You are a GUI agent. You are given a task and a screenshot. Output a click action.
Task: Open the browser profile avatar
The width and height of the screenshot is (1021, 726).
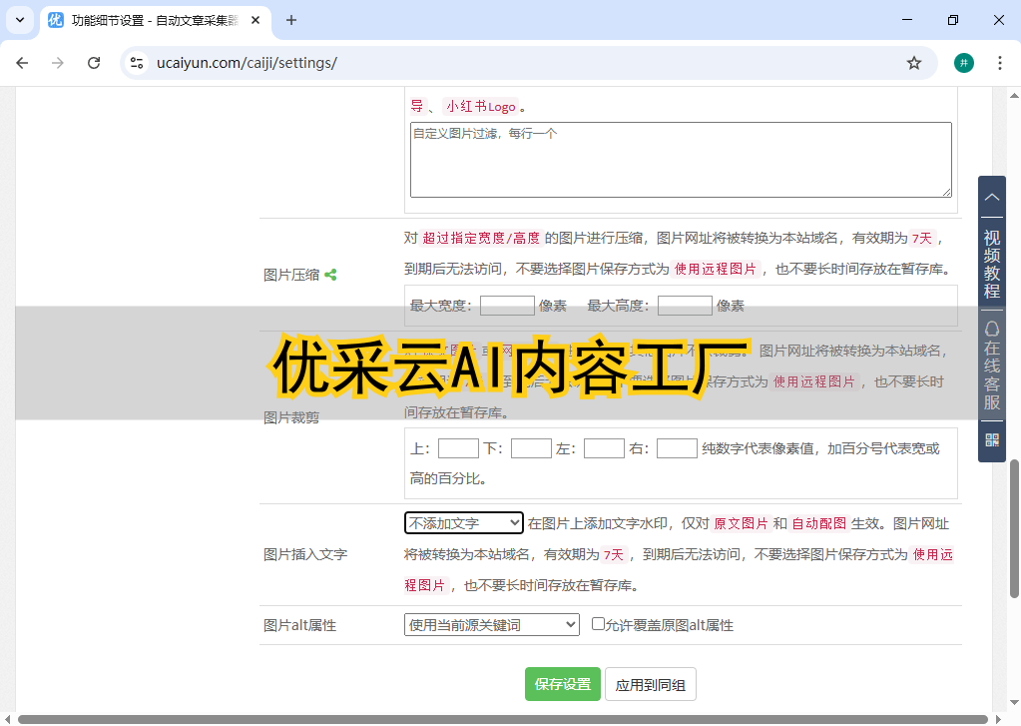click(963, 63)
